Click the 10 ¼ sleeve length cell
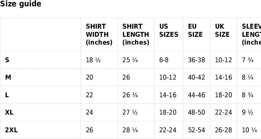 click(249, 130)
